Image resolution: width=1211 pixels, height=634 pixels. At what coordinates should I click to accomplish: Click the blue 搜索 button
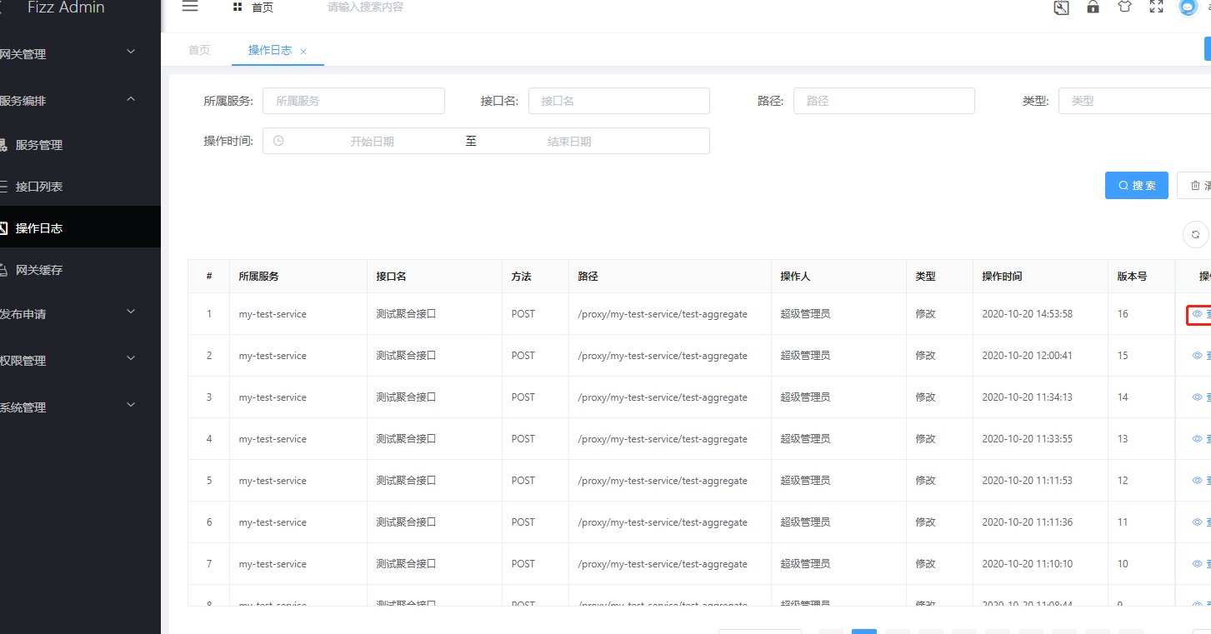[1136, 185]
